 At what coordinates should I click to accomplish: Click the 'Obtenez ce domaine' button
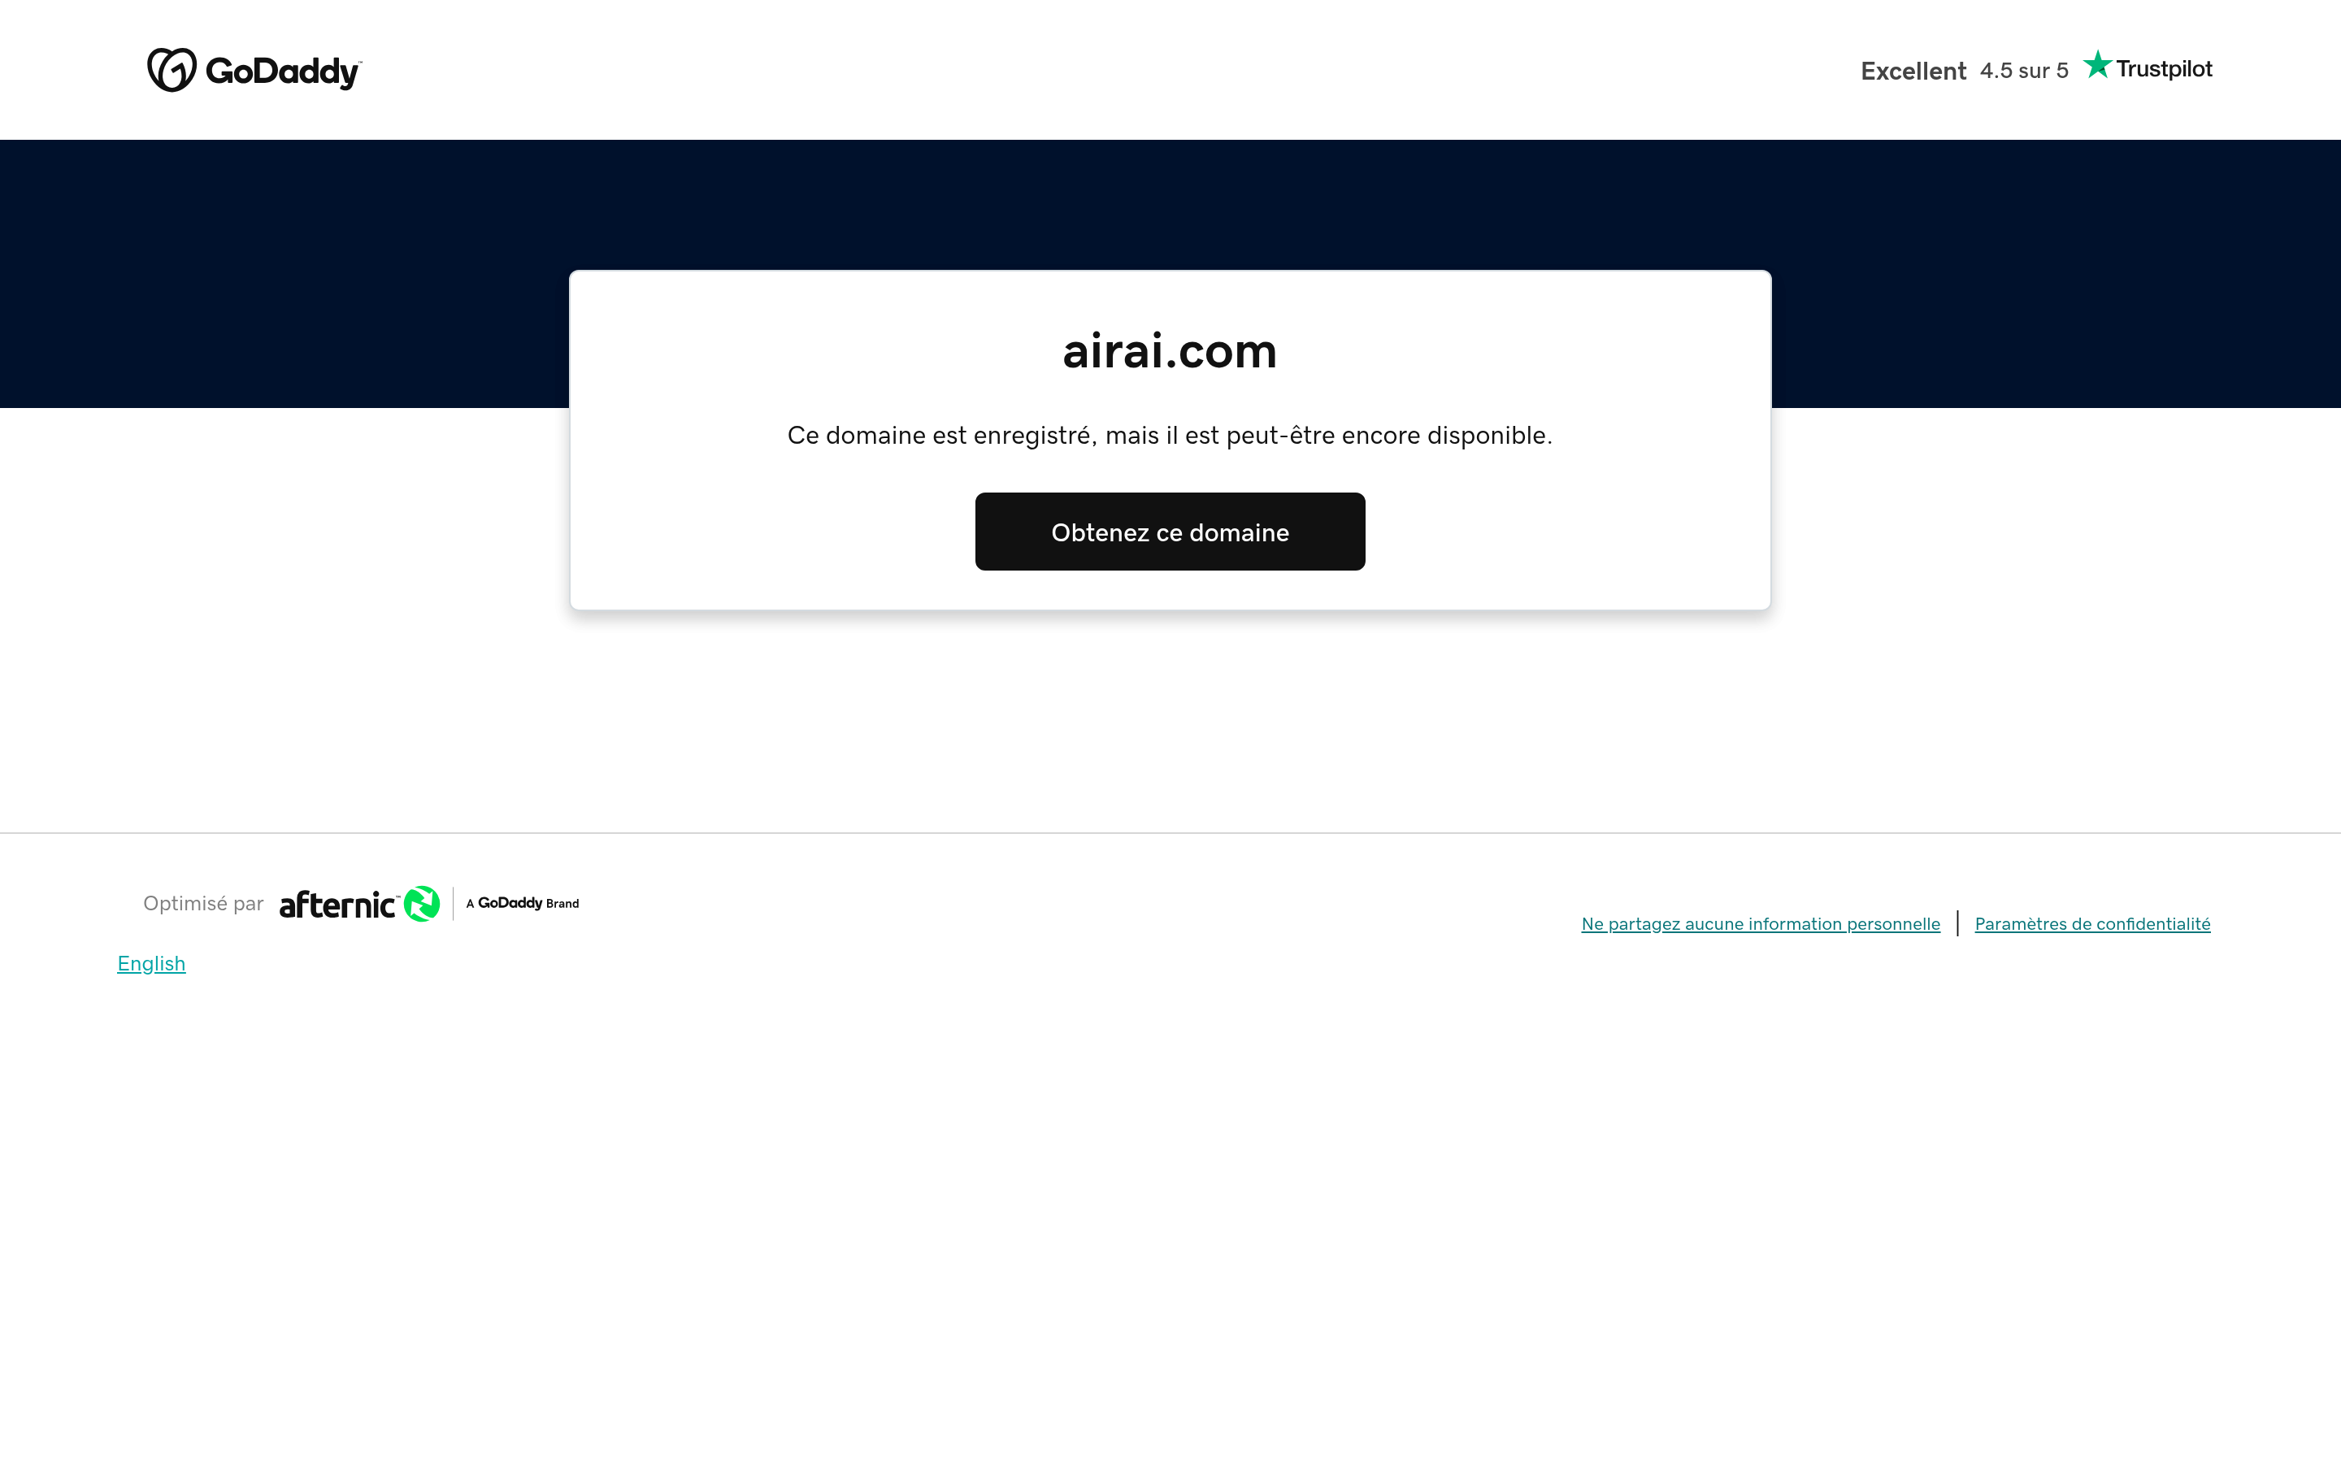1170,532
